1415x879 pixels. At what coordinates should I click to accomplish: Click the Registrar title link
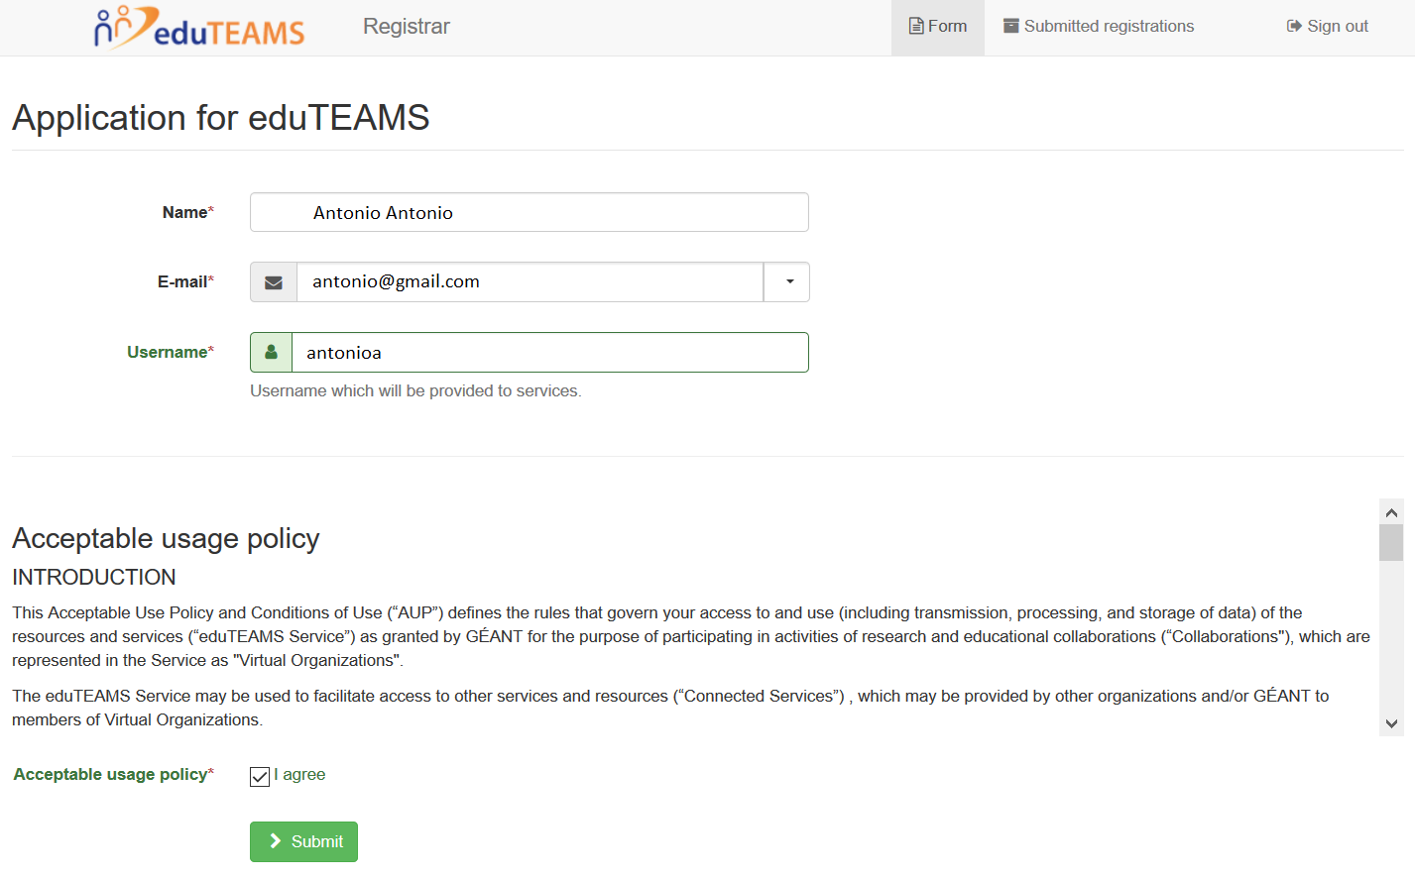coord(407,27)
